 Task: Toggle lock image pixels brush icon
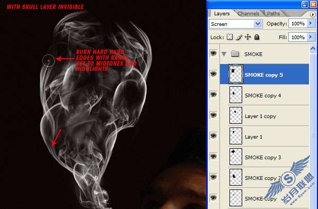click(x=238, y=37)
